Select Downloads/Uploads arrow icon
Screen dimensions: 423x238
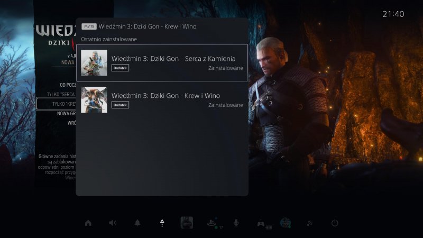[x=162, y=223]
